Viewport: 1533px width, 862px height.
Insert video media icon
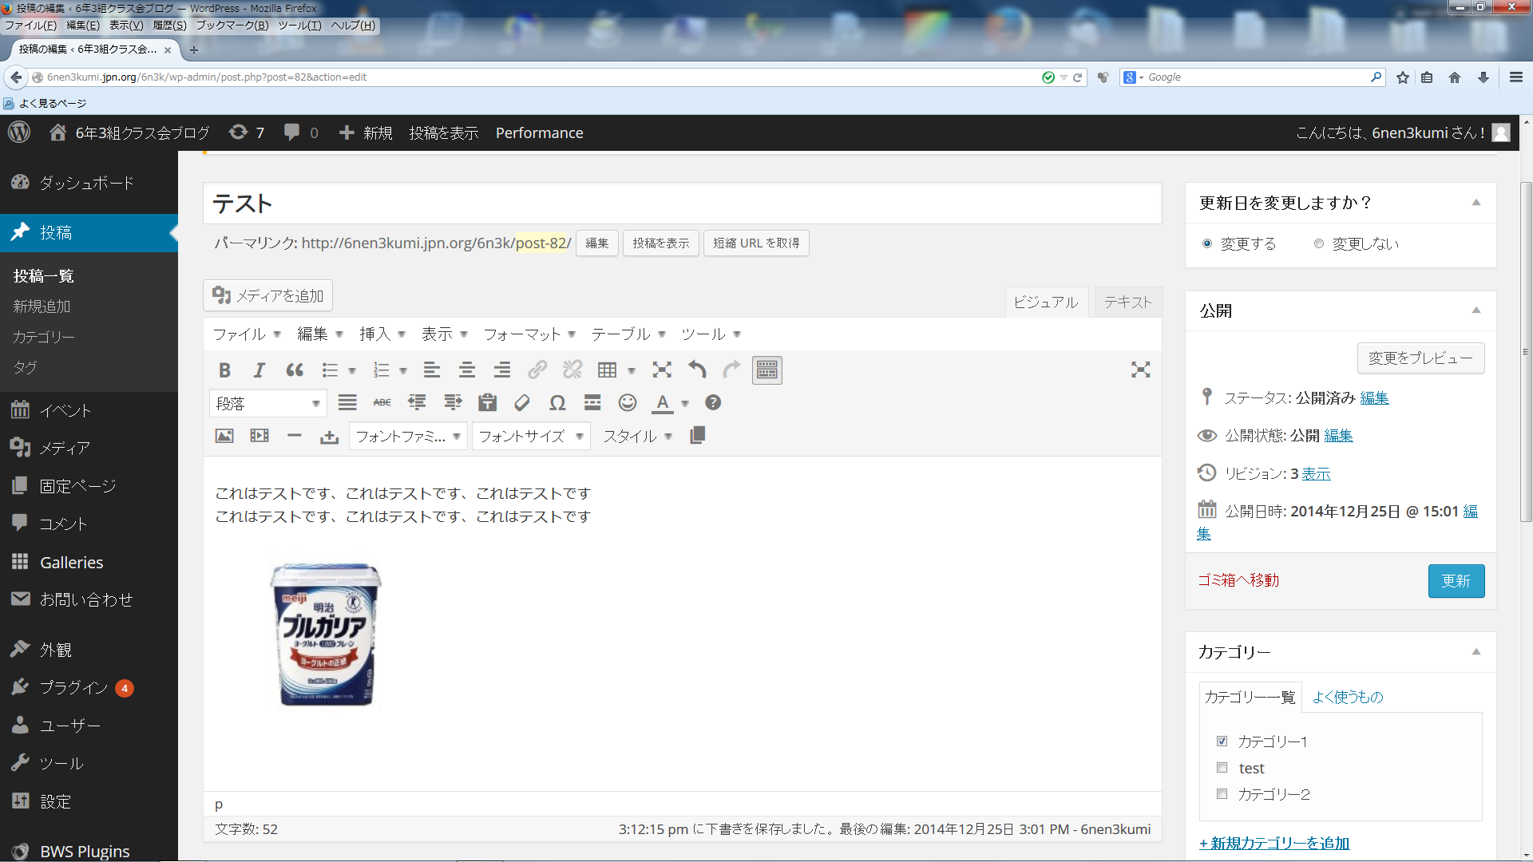point(259,436)
